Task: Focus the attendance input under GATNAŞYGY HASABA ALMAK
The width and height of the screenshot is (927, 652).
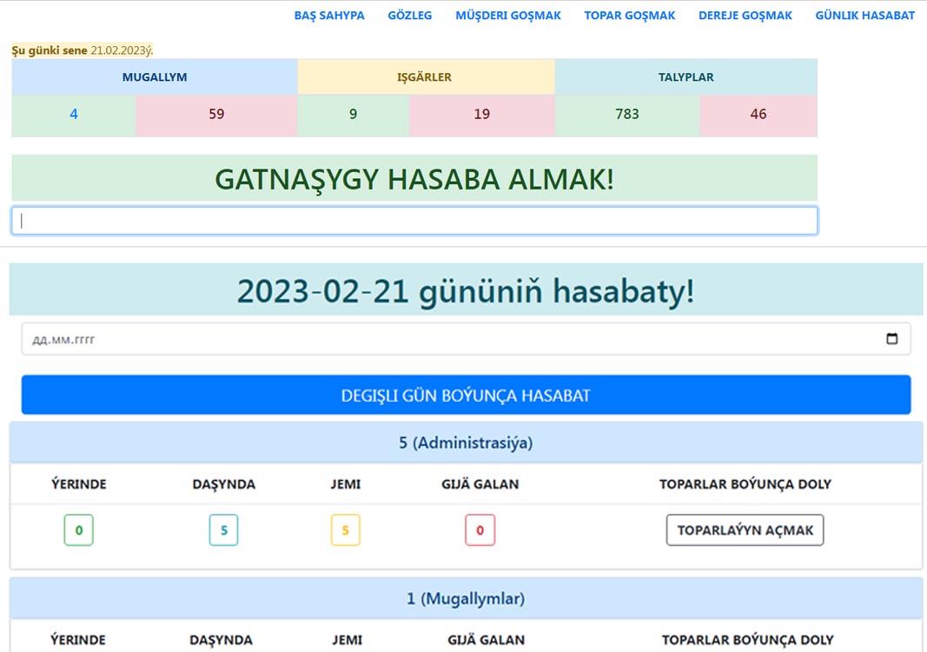Action: tap(414, 221)
